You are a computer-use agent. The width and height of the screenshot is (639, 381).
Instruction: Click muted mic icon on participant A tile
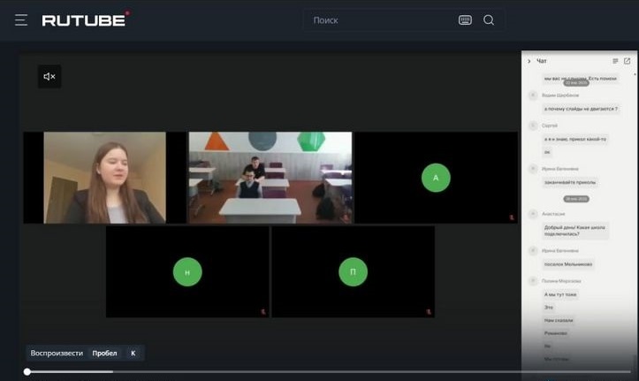pos(512,217)
